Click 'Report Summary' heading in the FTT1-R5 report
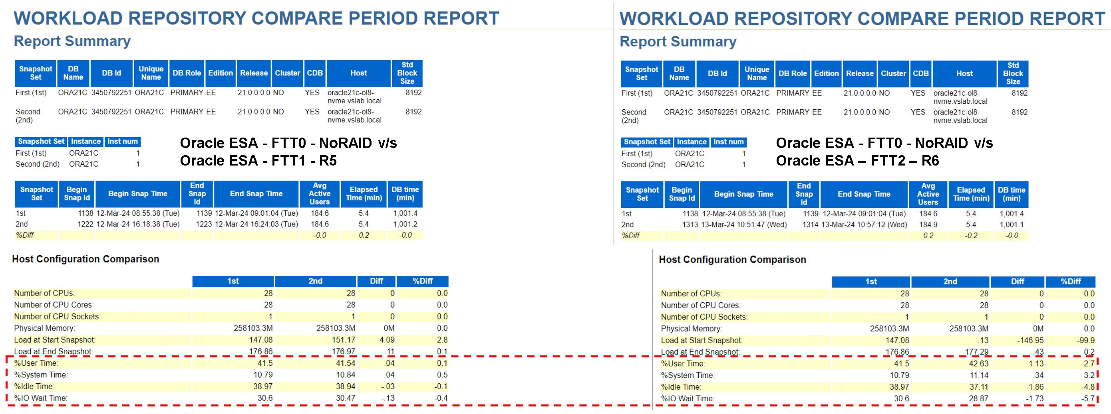The image size is (1111, 414). pos(72,41)
